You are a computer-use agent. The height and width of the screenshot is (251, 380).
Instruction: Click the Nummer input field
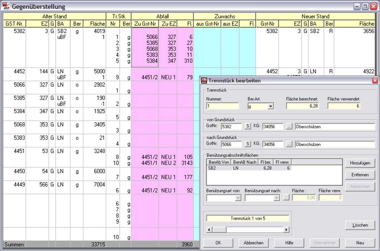(x=222, y=106)
